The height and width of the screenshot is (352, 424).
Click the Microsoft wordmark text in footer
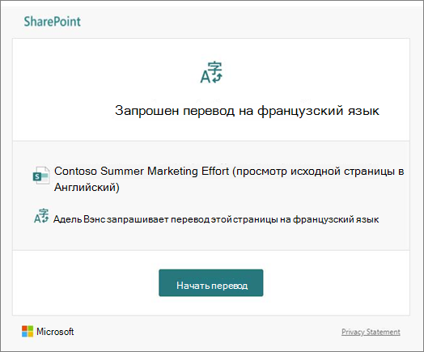point(55,332)
